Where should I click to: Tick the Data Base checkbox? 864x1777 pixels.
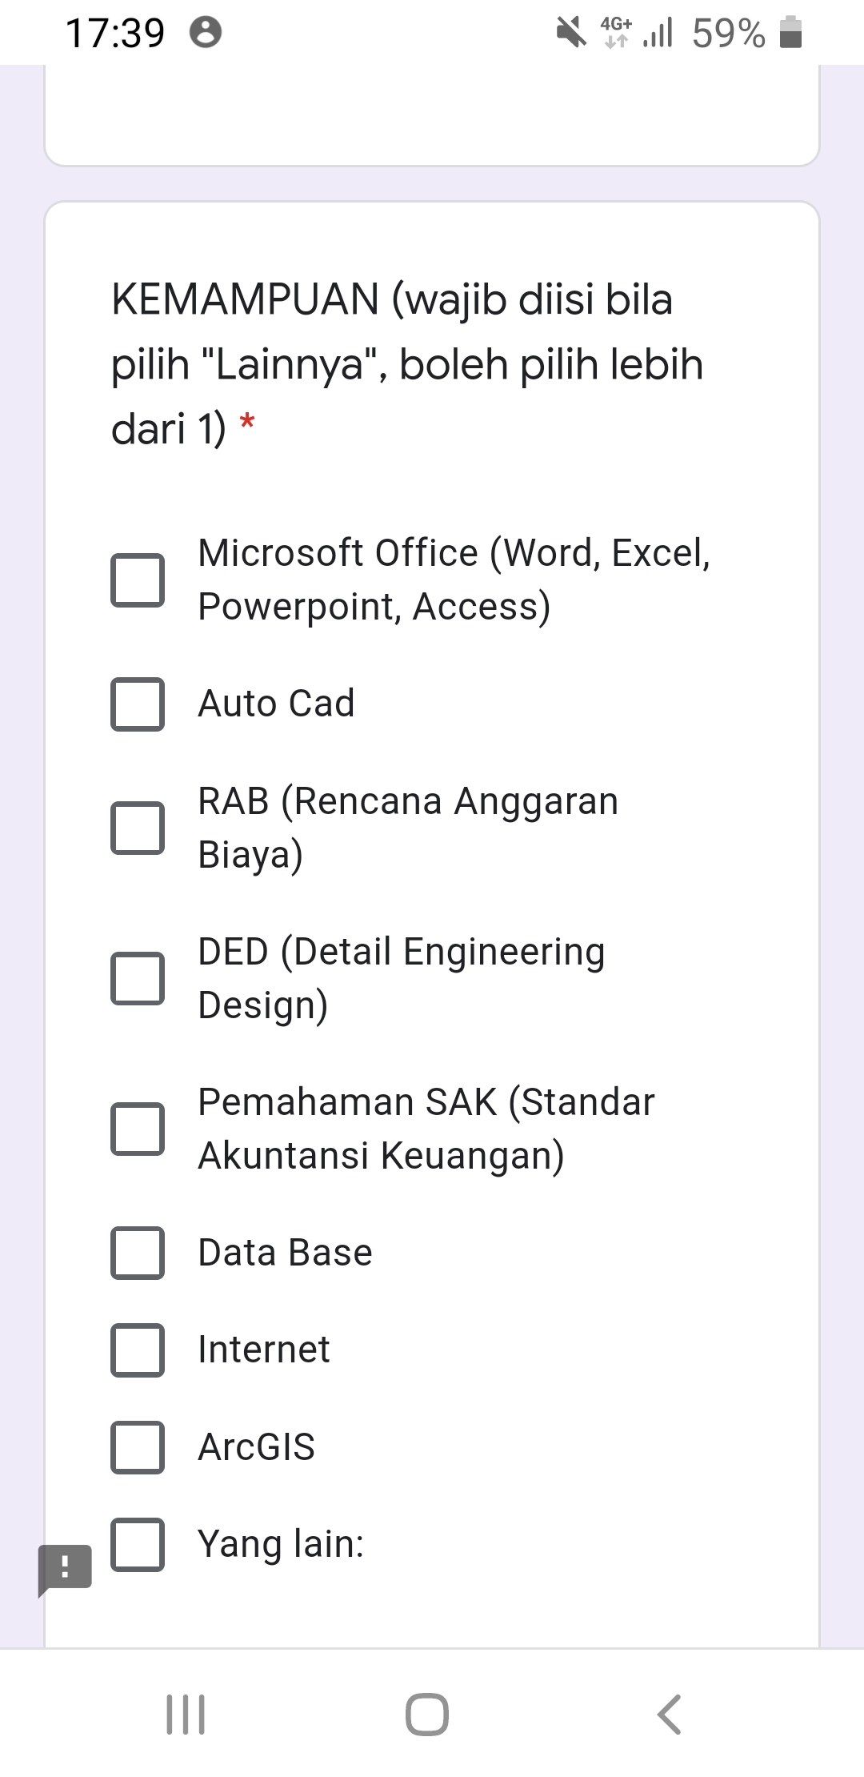tap(138, 1253)
